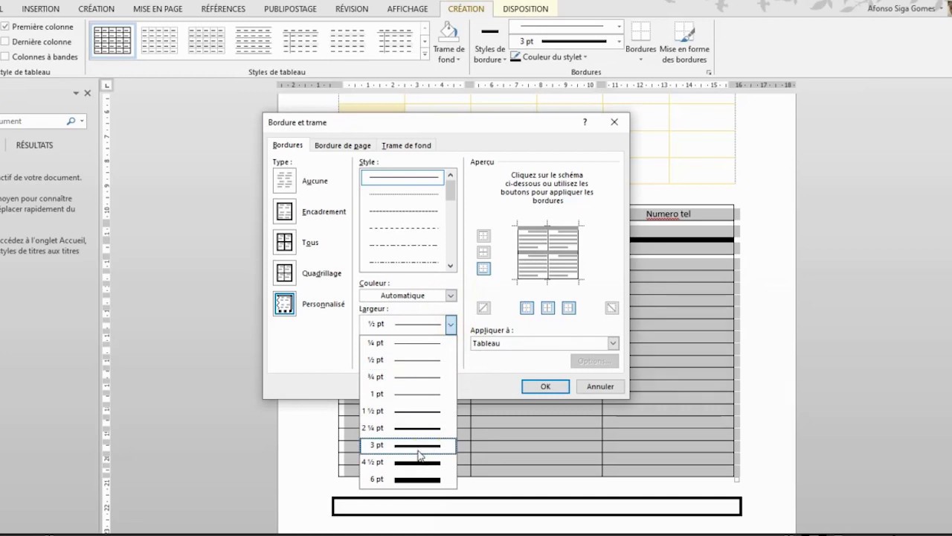Select the Quadrillage border type icon
Screen dimensions: 952x536
284,273
